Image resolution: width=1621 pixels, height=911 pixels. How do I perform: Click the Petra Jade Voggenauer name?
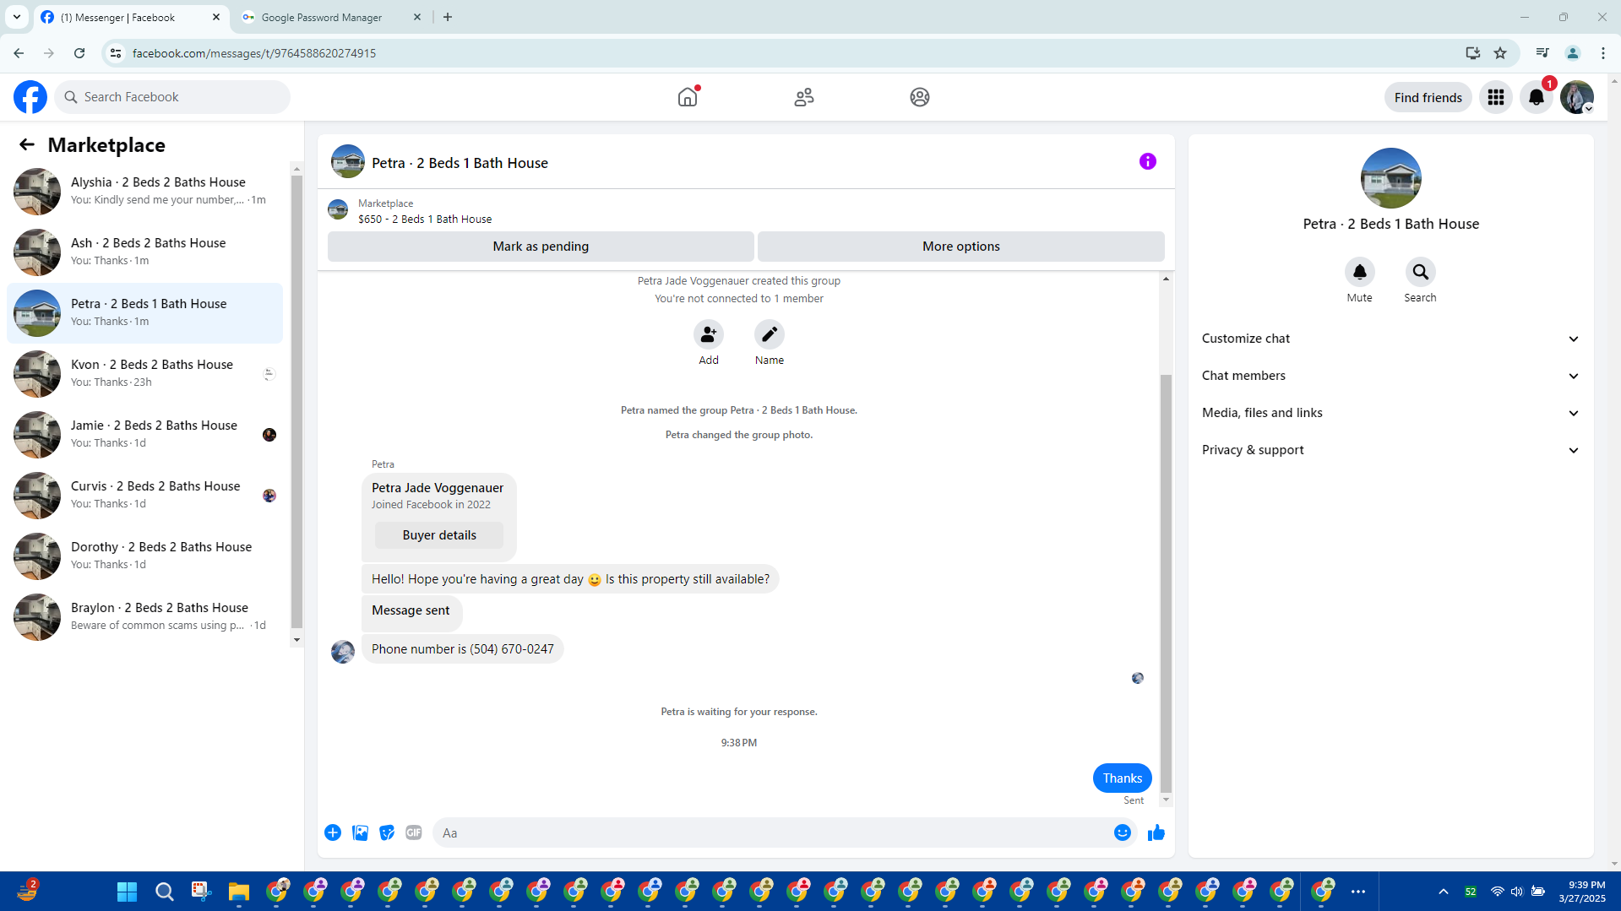point(438,488)
